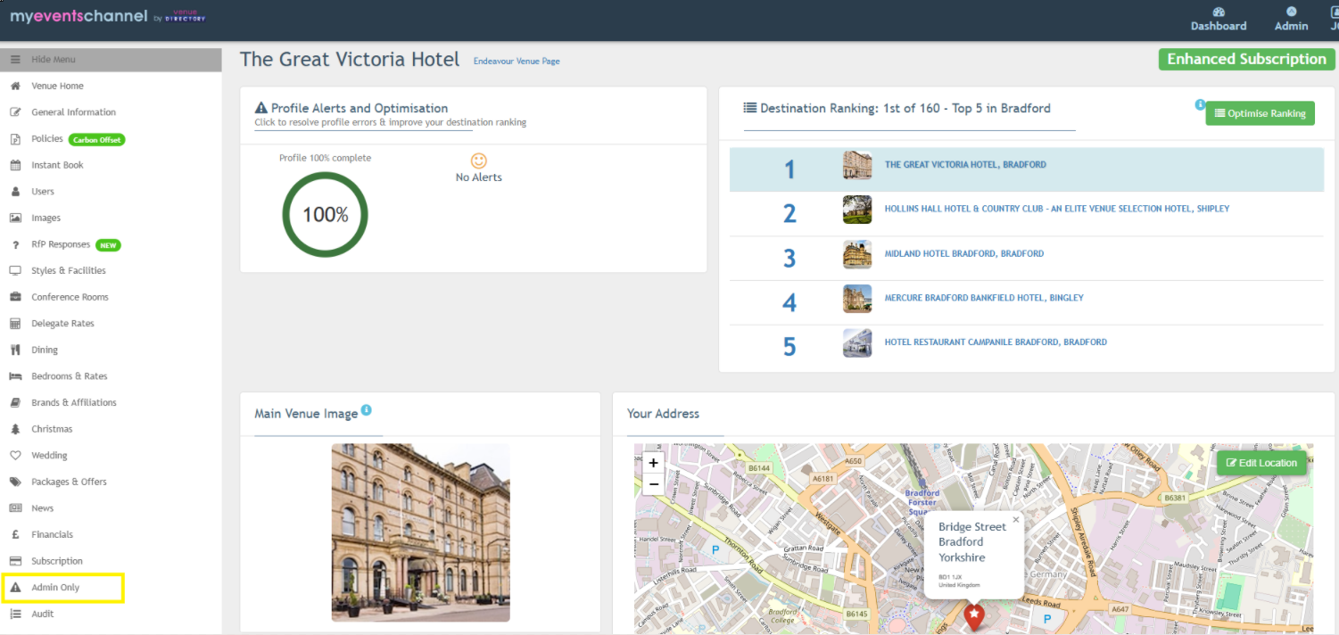Click the Audit list icon

15,614
